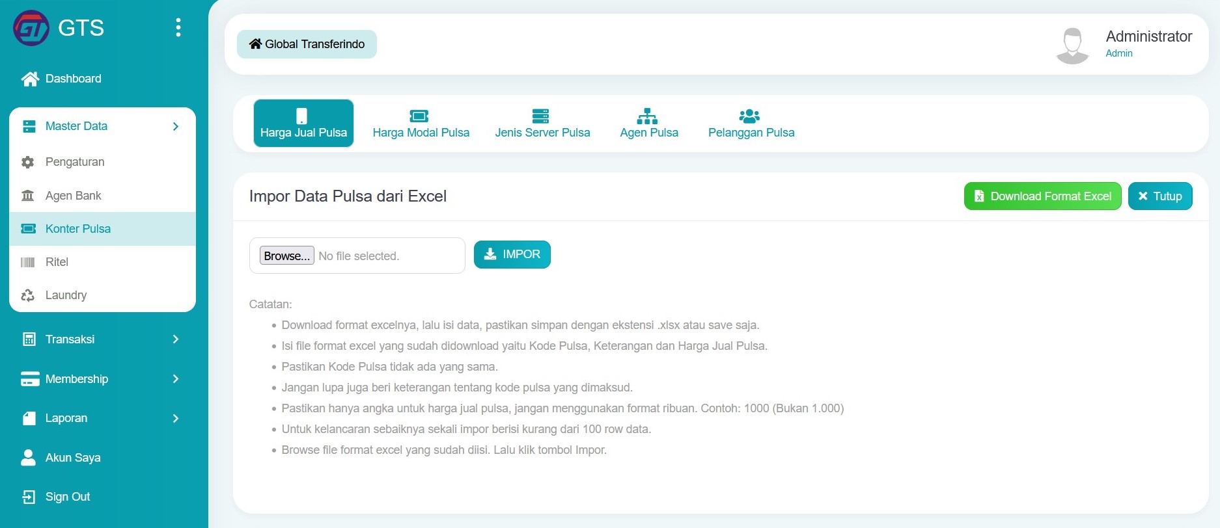Click the note starting Isi file format excel

coord(524,346)
